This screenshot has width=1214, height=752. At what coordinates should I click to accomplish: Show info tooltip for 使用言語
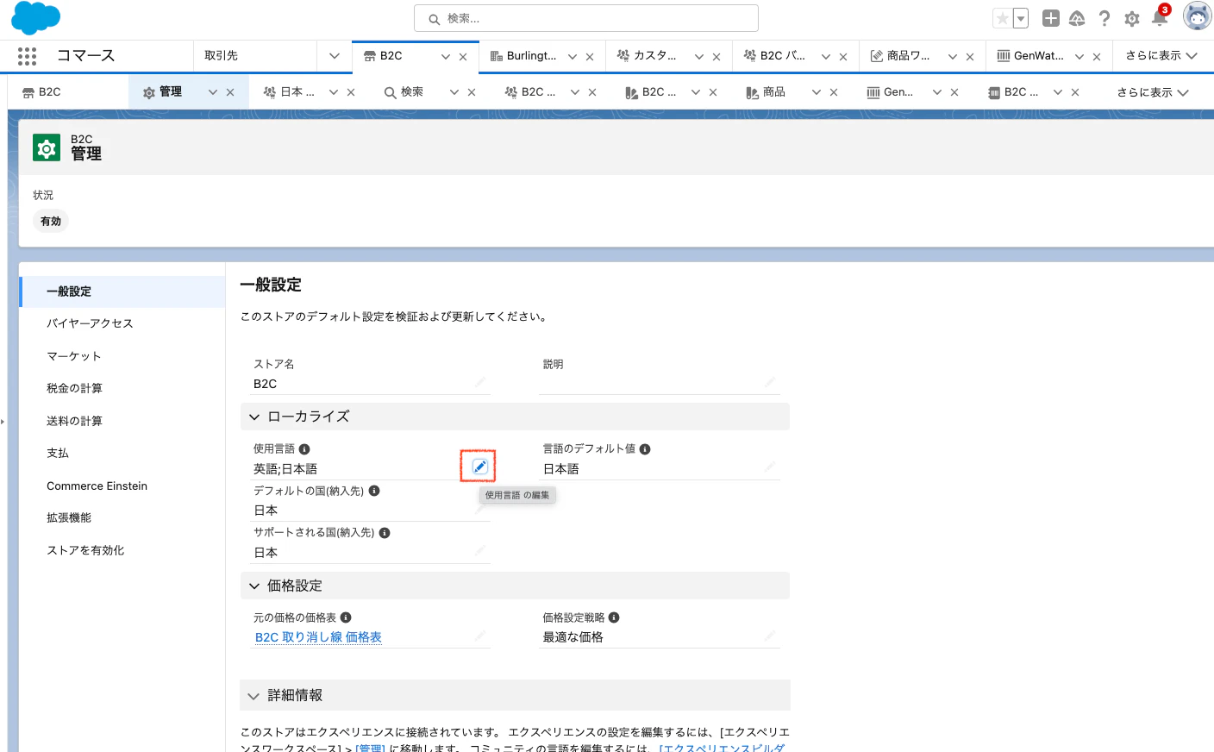click(x=304, y=449)
